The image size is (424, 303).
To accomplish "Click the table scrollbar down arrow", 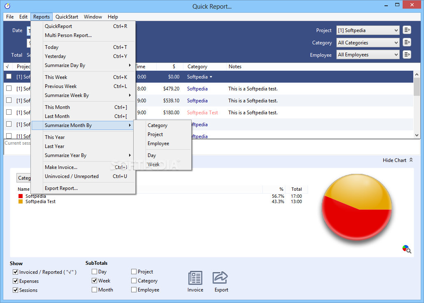I will click(x=417, y=135).
